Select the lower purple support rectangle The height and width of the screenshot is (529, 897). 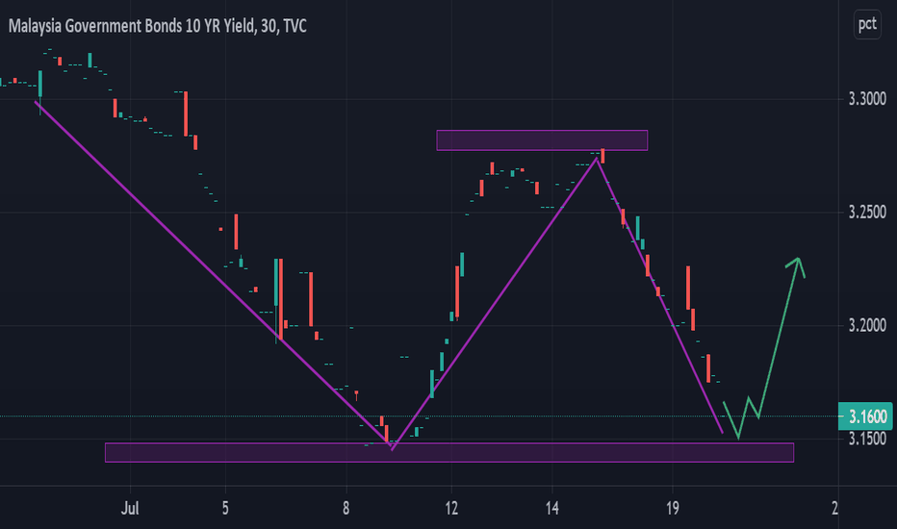[449, 452]
